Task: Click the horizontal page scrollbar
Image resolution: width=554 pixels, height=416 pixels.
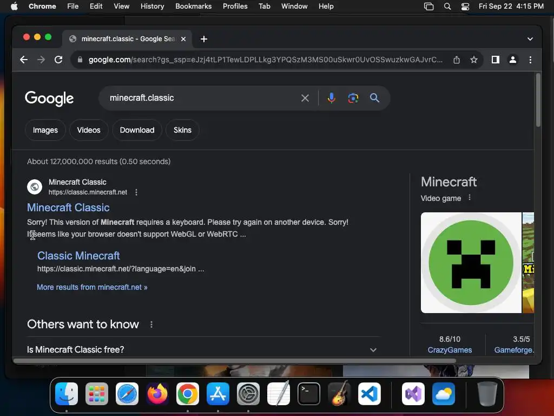Action: point(235,361)
